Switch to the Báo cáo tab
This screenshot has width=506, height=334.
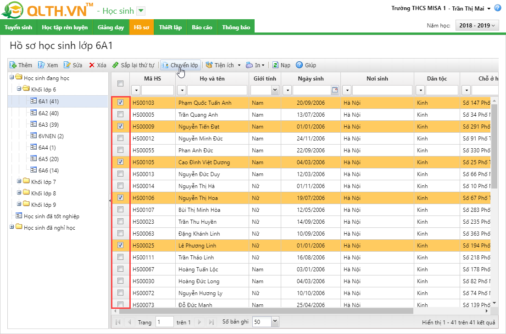click(x=202, y=27)
